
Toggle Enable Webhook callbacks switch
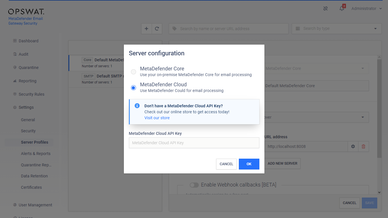coord(194,185)
